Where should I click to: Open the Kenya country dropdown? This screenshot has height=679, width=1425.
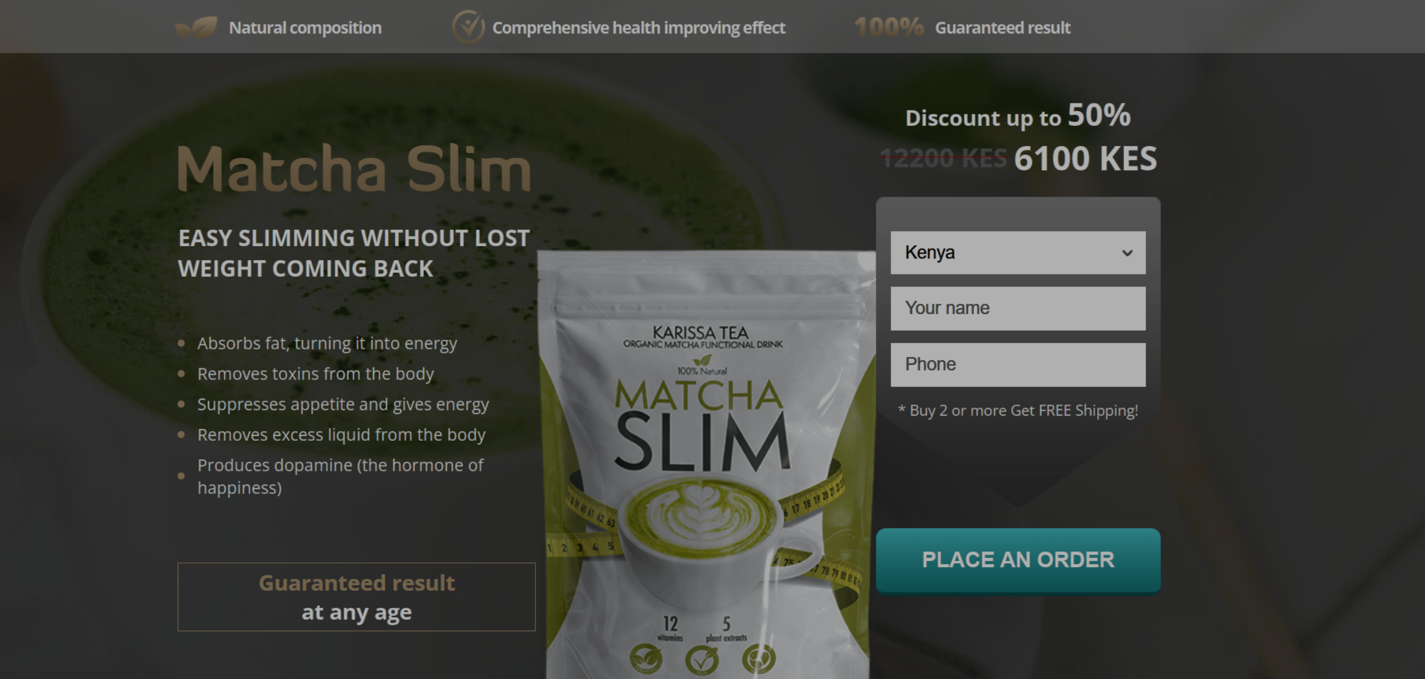pos(1018,252)
